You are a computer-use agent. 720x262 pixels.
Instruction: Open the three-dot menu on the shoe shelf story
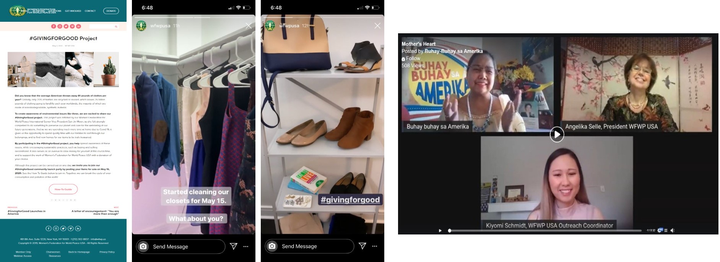375,246
